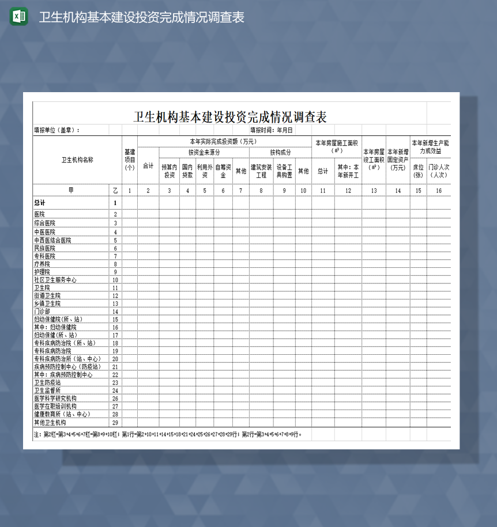
Task: Select the 总计 row label
Action: coord(39,203)
